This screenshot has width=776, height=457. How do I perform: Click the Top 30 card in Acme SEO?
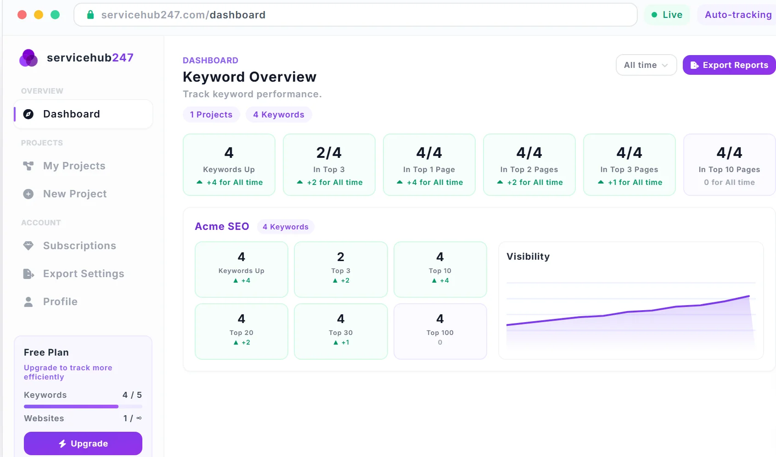pos(341,332)
